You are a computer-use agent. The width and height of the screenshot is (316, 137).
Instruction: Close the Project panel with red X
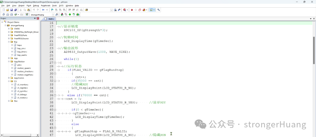(38, 18)
